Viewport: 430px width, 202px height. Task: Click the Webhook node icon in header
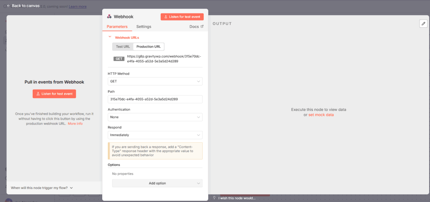tap(109, 17)
